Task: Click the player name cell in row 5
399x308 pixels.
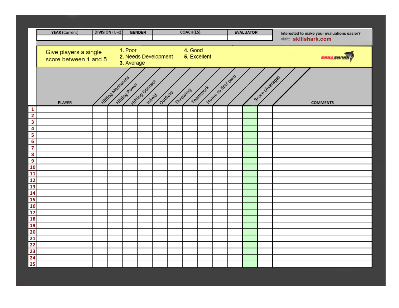Action: (65, 135)
